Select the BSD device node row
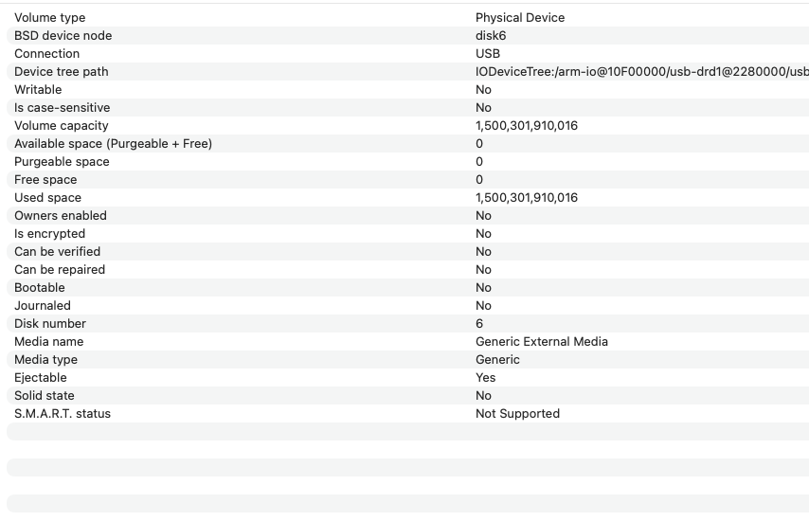 point(63,36)
